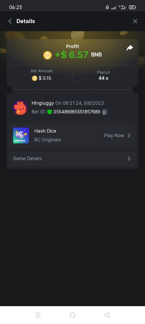The image size is (145, 324).
Task: Tap the Android back triangle button
Action: [x=107, y=315]
